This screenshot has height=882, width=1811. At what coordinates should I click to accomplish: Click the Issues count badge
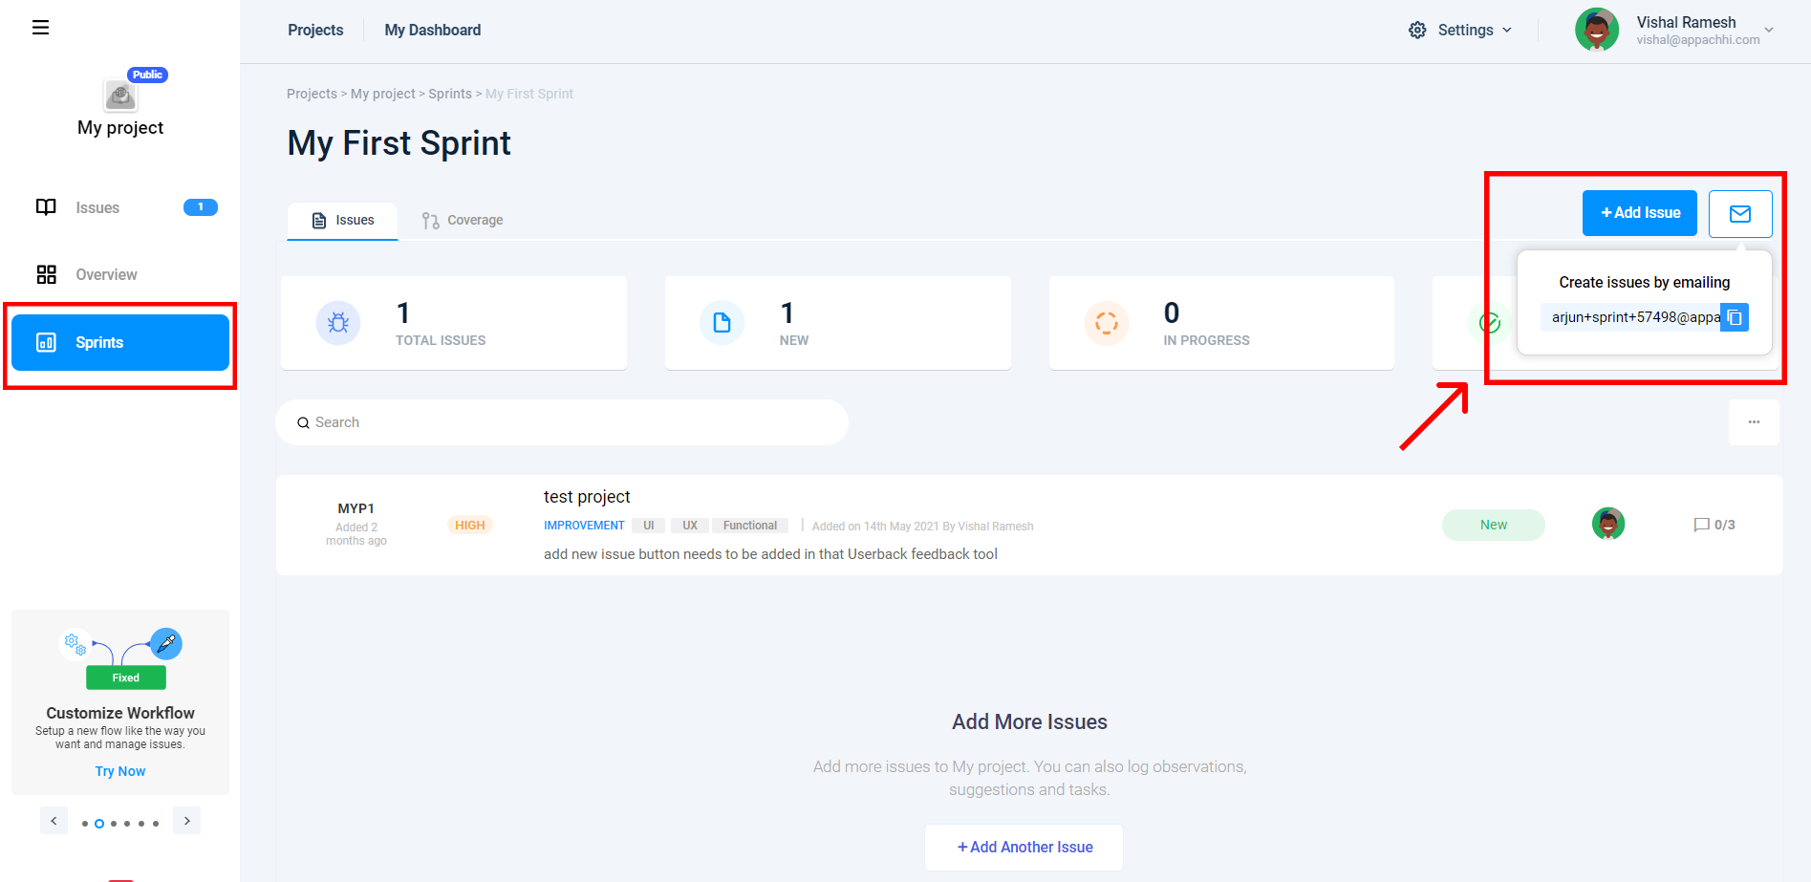(201, 207)
